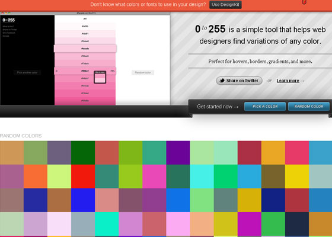The height and width of the screenshot is (237, 332).
Task: Select the olive-brown swatch
Action: point(273,177)
